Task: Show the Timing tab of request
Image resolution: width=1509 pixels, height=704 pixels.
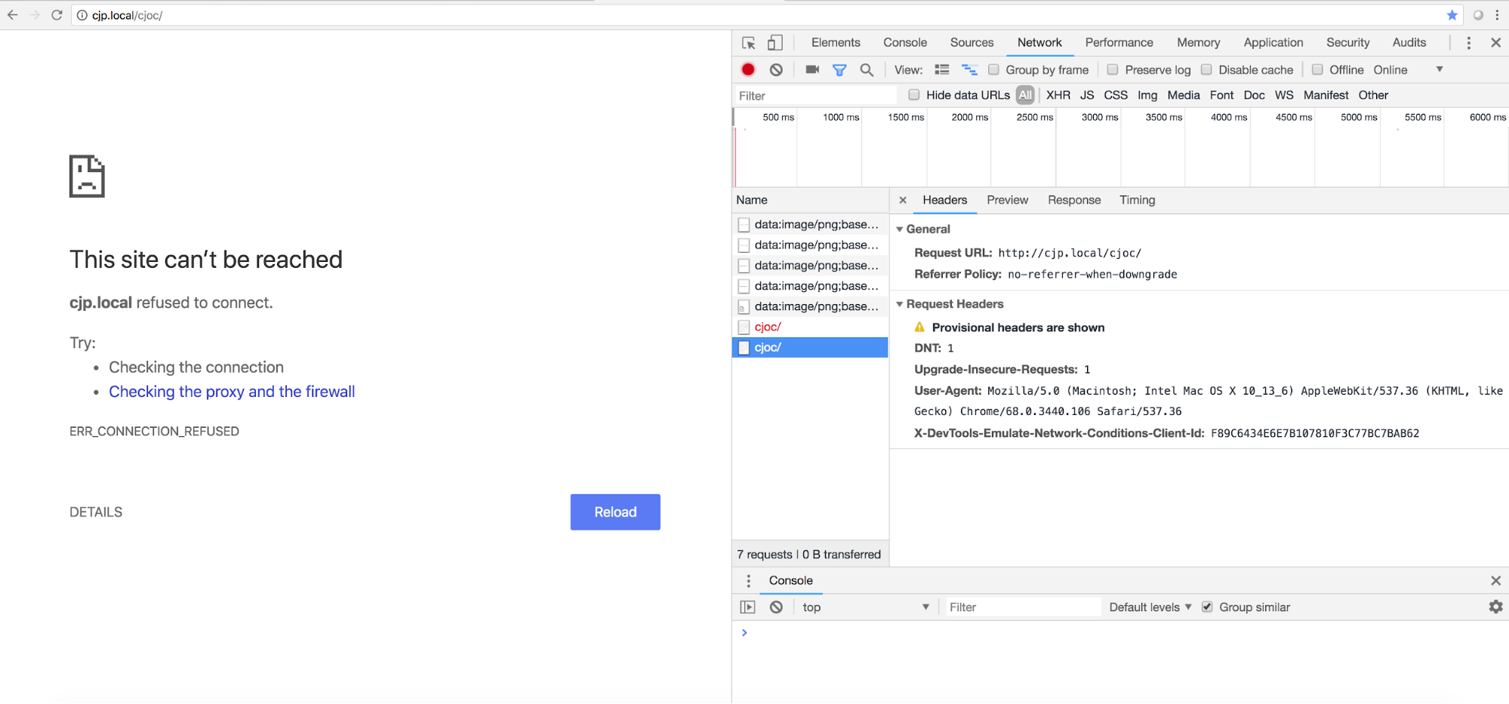Action: [1137, 200]
